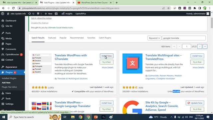Go to last page of plugin results

[x=205, y=47]
